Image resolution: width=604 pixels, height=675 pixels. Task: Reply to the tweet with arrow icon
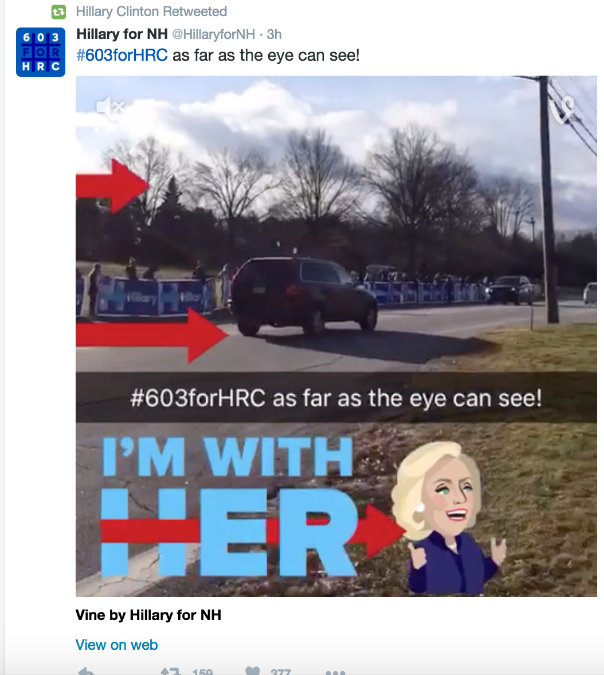pyautogui.click(x=87, y=671)
